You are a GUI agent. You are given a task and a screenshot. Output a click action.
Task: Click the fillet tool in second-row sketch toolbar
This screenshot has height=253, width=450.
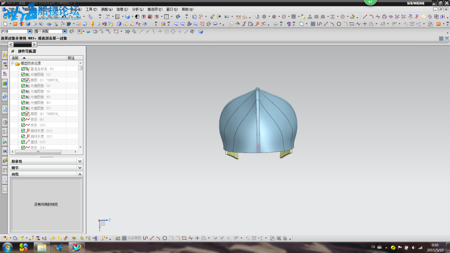point(345,24)
